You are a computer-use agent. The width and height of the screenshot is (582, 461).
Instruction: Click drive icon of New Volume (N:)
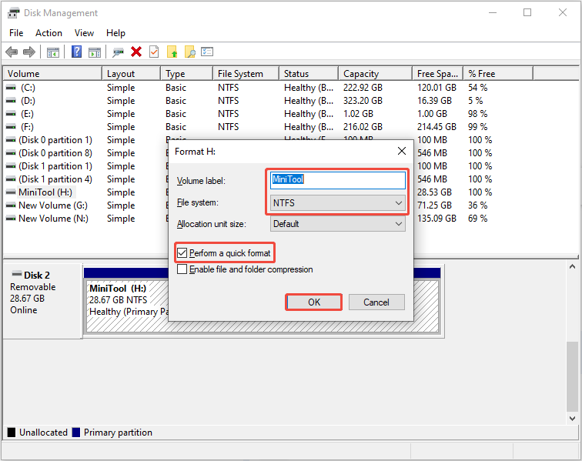coord(11,219)
